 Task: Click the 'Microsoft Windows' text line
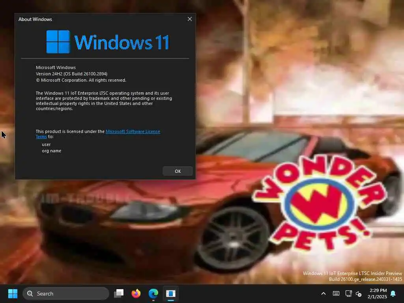[56, 67]
